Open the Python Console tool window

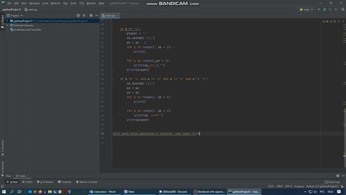pos(86,182)
